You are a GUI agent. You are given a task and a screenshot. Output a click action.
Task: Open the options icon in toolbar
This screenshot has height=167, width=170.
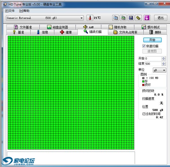138,18
